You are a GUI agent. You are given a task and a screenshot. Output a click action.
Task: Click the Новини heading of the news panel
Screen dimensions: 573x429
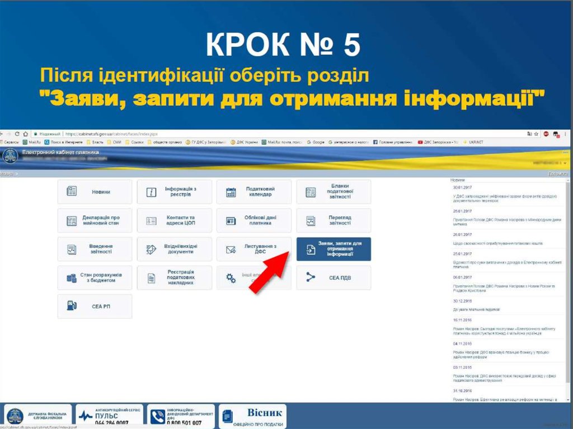[x=458, y=180]
